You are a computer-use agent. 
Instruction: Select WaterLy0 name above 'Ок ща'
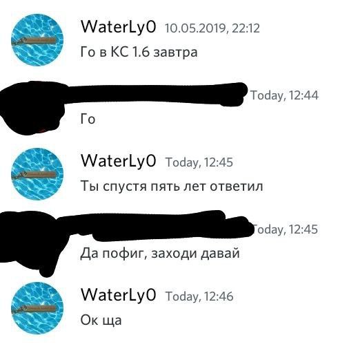tap(119, 295)
